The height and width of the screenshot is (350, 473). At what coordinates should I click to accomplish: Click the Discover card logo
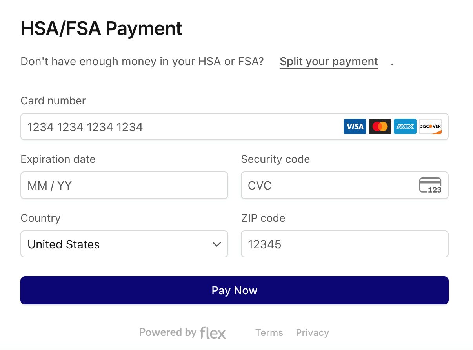(430, 126)
